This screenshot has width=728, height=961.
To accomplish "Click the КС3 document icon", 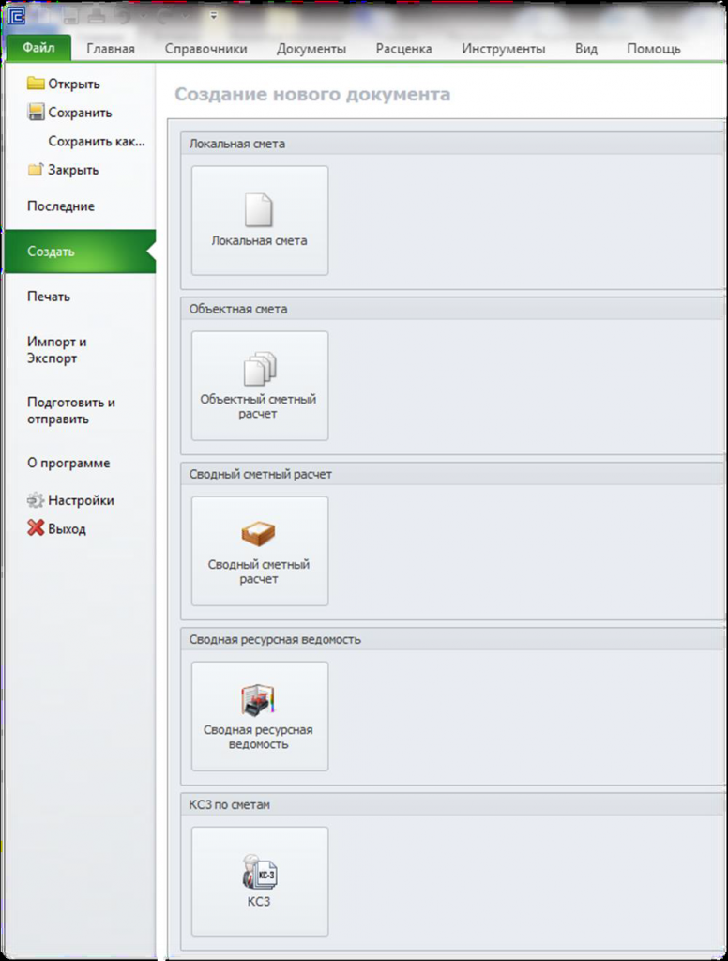I will (x=259, y=872).
